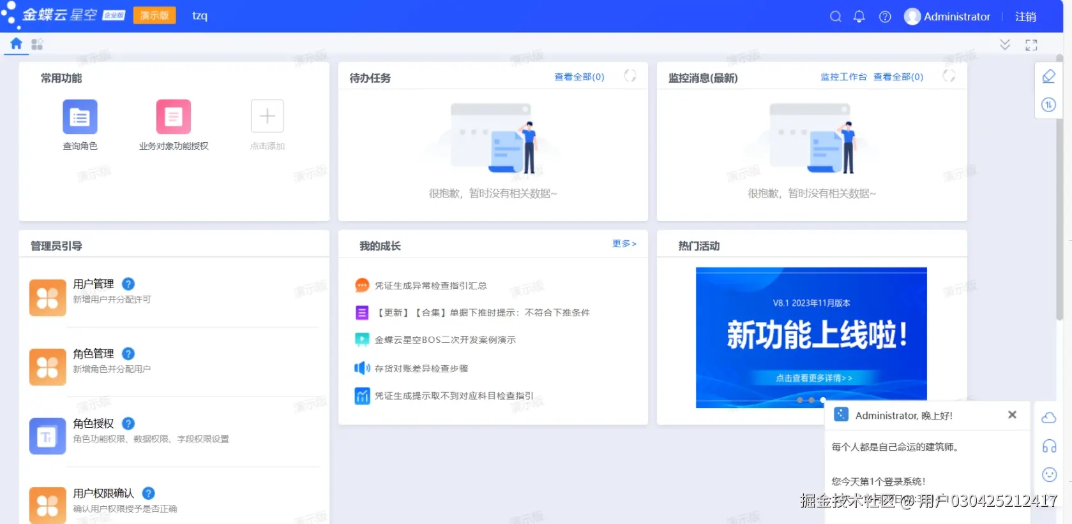Click the cloud icon on right sidebar
This screenshot has width=1072, height=524.
pyautogui.click(x=1048, y=418)
